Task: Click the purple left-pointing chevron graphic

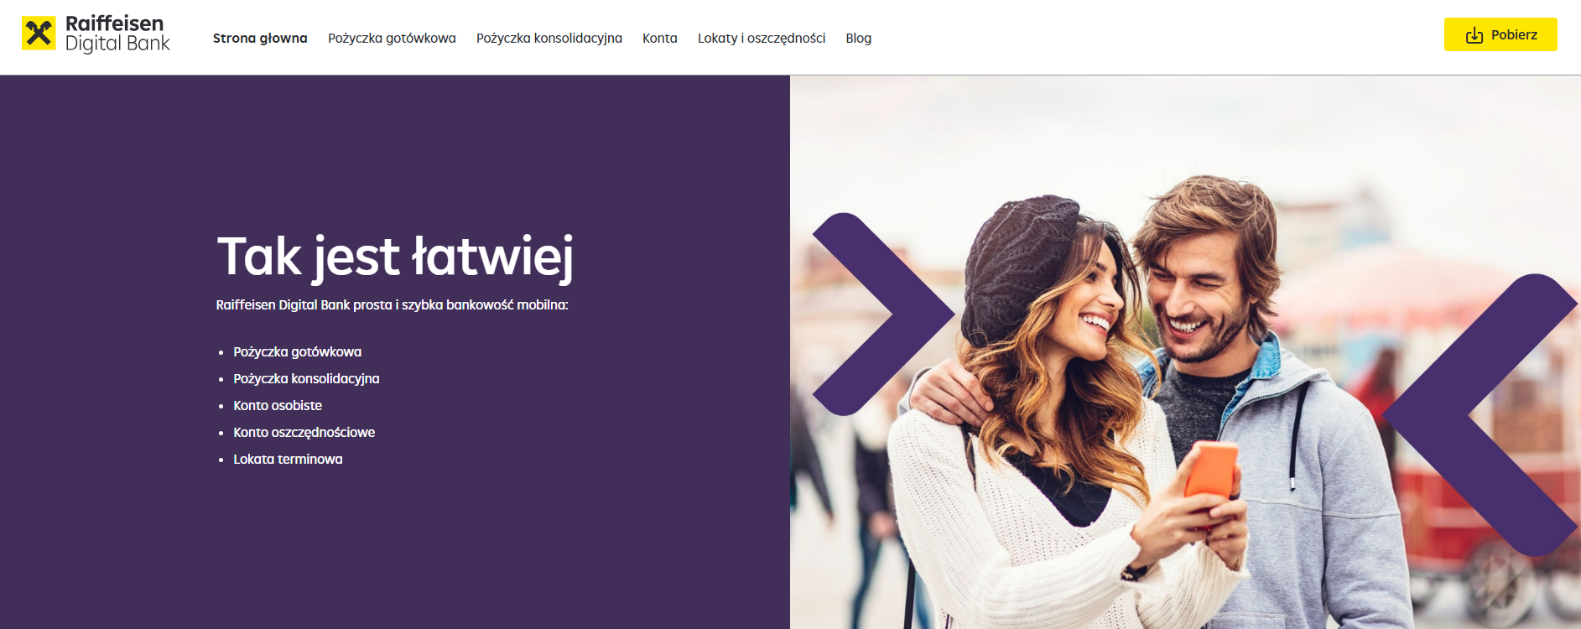Action: [x=1480, y=414]
